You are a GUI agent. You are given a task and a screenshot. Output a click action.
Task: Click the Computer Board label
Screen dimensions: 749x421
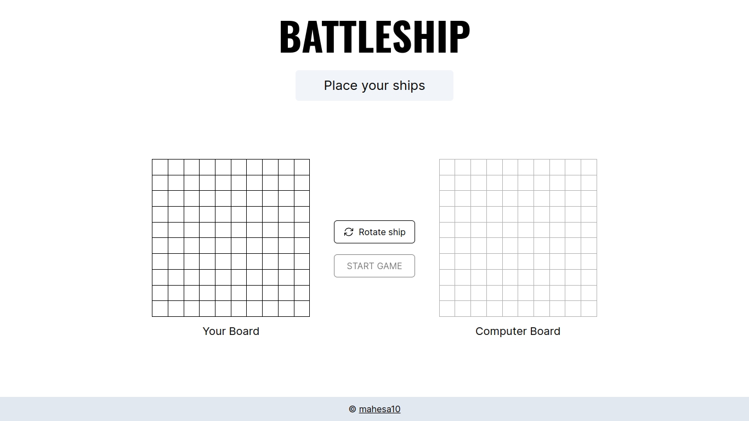(x=518, y=331)
